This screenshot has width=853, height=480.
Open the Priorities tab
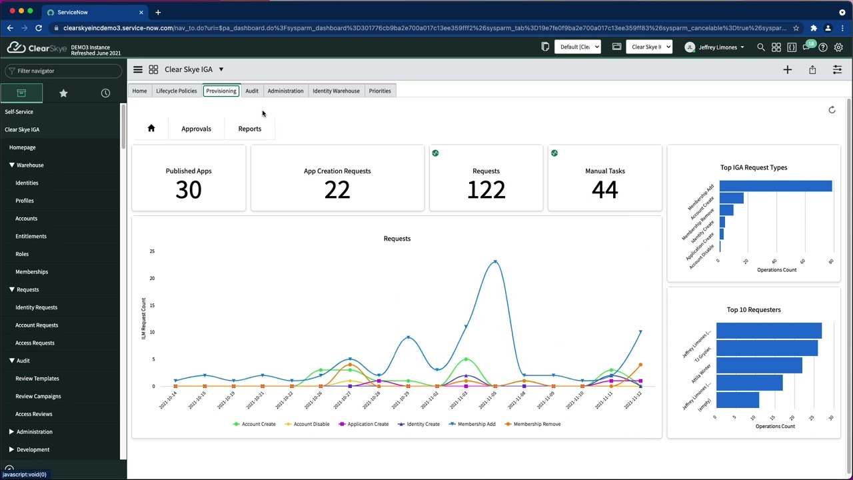380,91
